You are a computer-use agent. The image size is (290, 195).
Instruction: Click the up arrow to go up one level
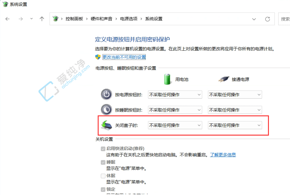point(42,19)
